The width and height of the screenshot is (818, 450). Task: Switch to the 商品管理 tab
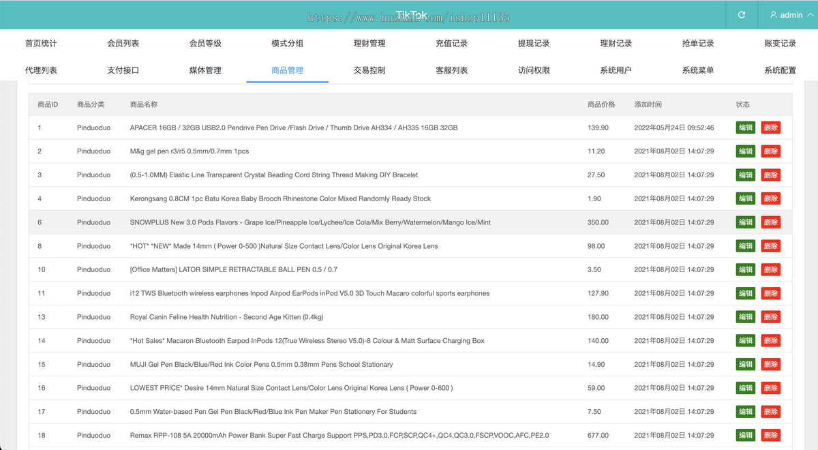[287, 70]
